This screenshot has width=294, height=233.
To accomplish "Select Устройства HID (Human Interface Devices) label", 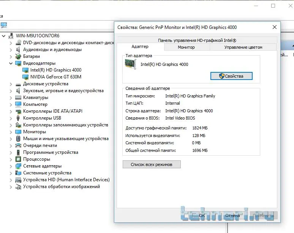I will coord(66,180).
